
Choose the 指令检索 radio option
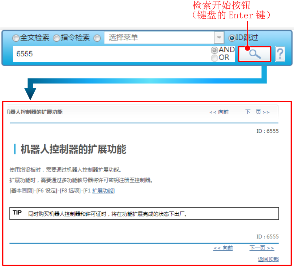[x=56, y=38]
